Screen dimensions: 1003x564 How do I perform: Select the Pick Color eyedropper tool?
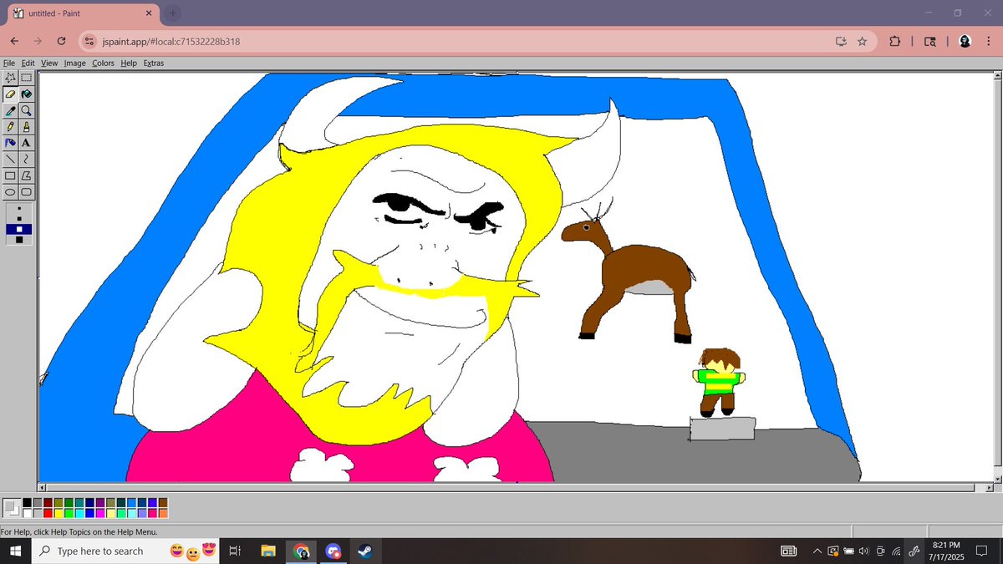(11, 110)
